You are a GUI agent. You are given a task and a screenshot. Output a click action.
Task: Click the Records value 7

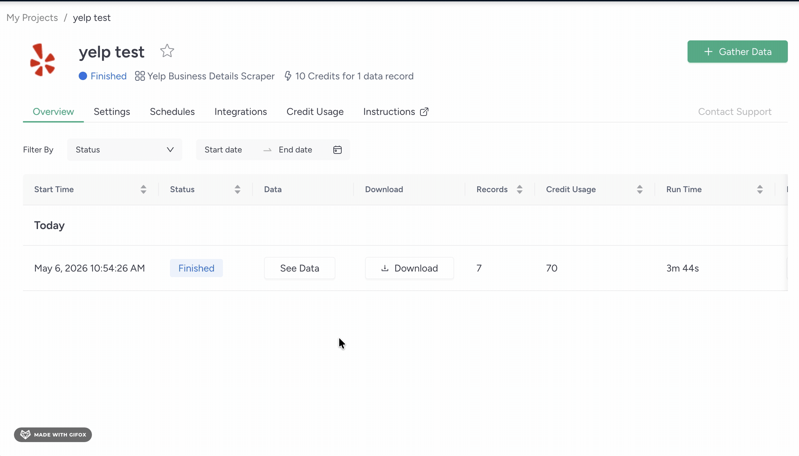pos(479,268)
